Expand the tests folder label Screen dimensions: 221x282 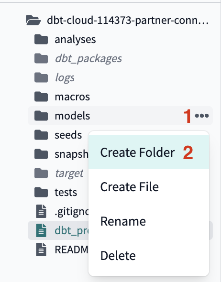click(x=66, y=192)
